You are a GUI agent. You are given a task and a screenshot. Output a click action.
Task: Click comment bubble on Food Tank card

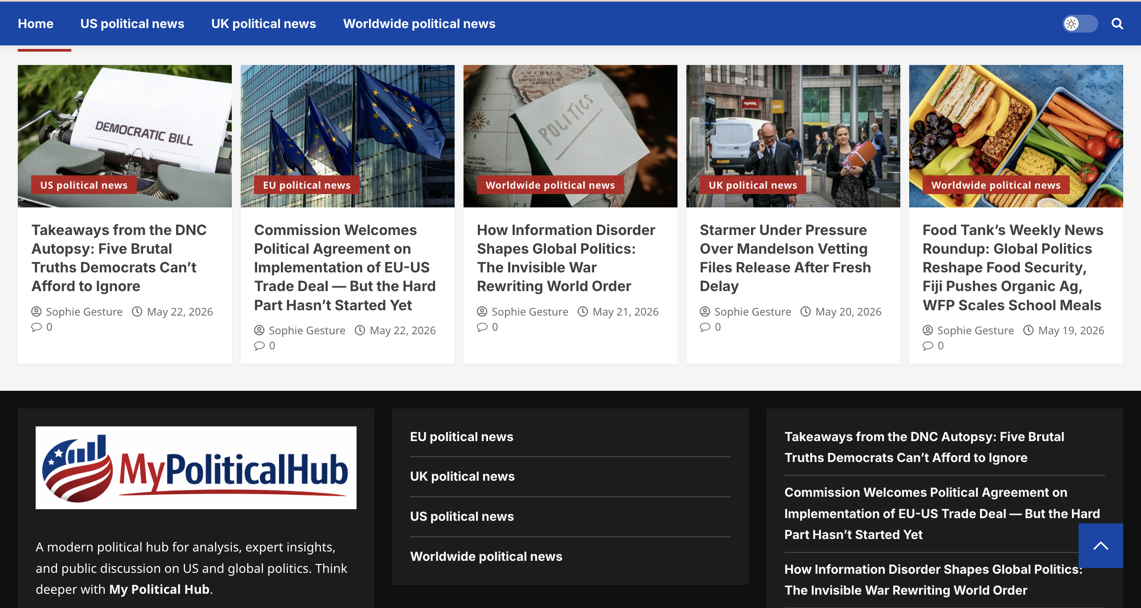point(928,346)
